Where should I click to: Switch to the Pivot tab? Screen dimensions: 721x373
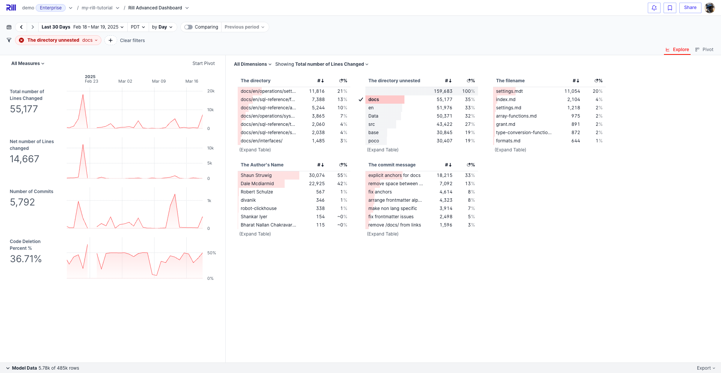(x=704, y=50)
